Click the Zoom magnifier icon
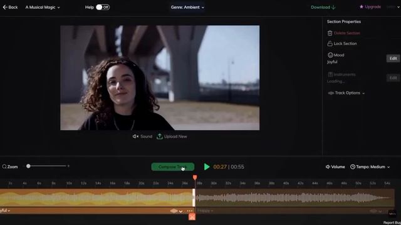The image size is (401, 225). [4, 167]
